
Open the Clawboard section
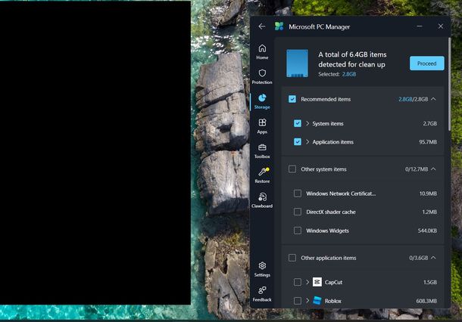pyautogui.click(x=262, y=200)
